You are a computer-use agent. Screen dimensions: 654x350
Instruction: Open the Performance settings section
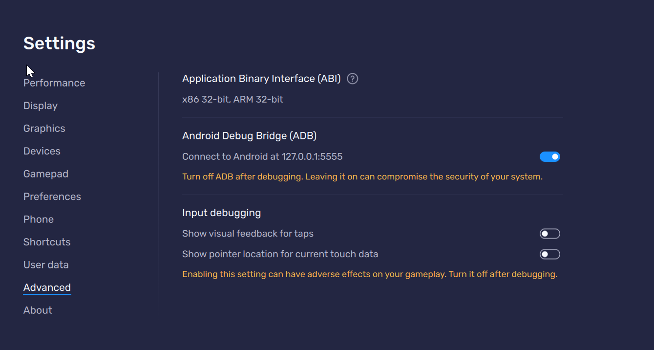pos(54,83)
